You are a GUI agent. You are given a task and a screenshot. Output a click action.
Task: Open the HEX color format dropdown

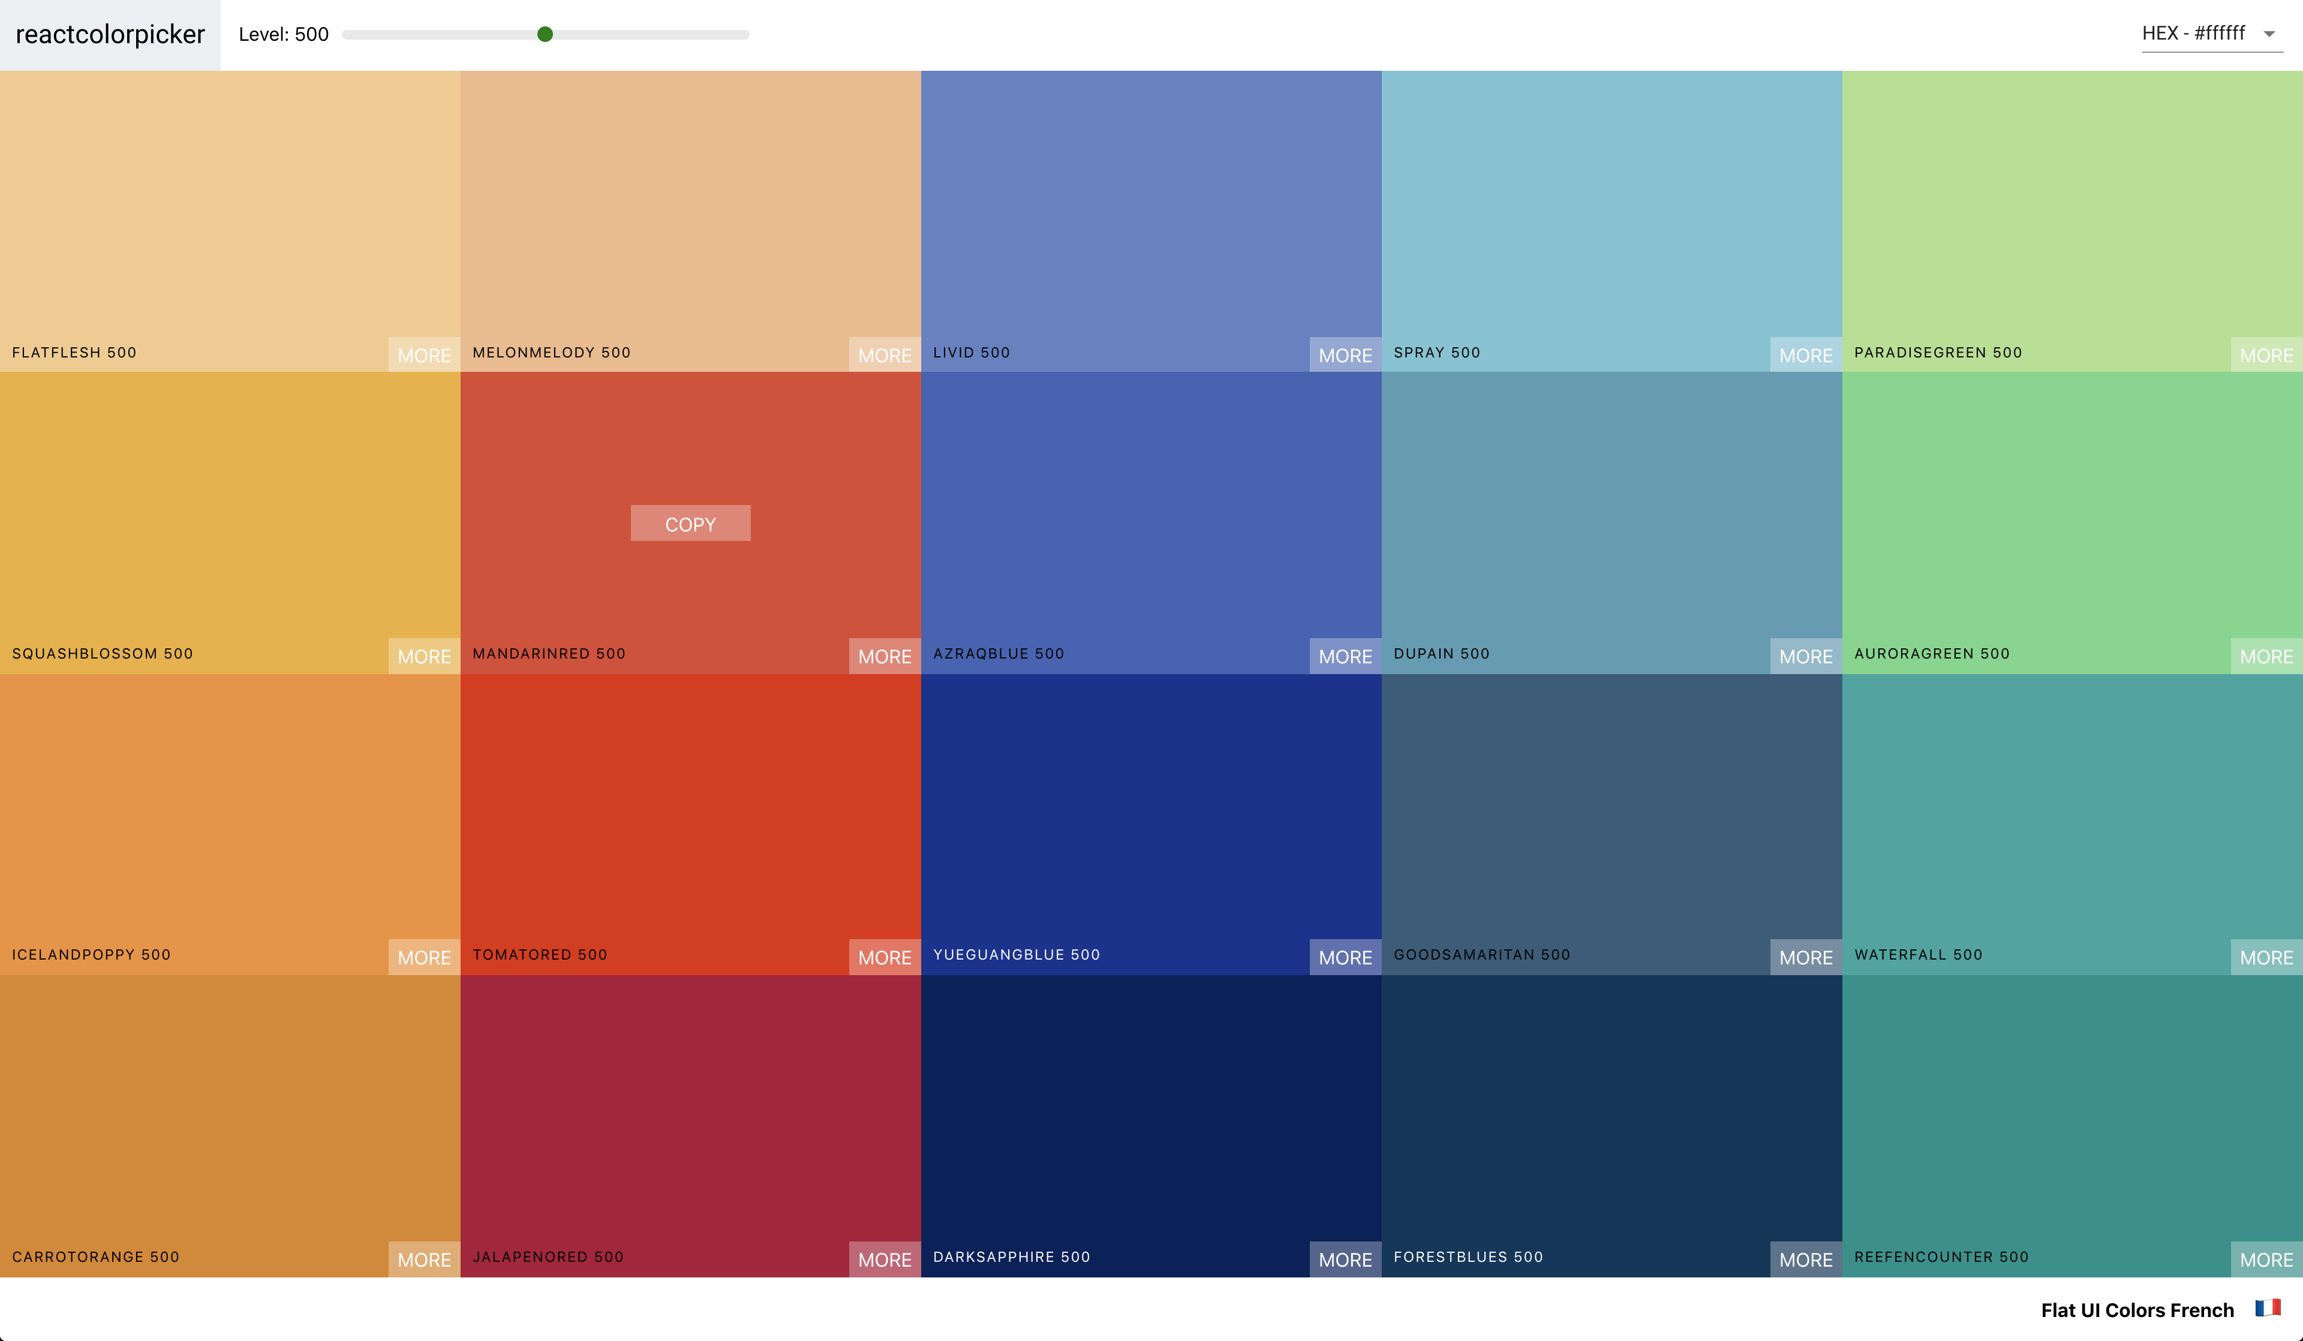click(2193, 34)
